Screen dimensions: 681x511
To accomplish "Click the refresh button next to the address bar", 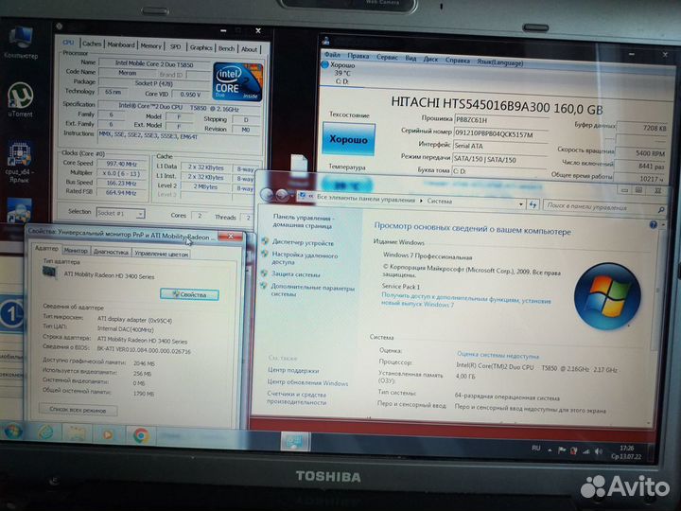I will 533,204.
